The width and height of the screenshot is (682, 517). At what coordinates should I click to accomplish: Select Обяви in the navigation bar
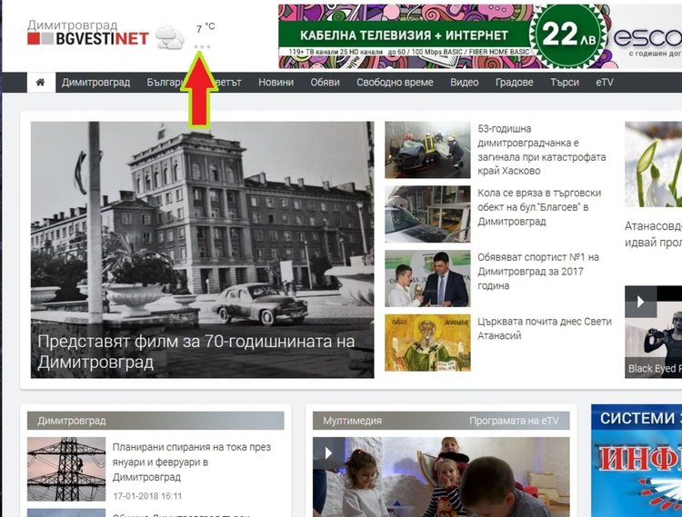tap(325, 82)
